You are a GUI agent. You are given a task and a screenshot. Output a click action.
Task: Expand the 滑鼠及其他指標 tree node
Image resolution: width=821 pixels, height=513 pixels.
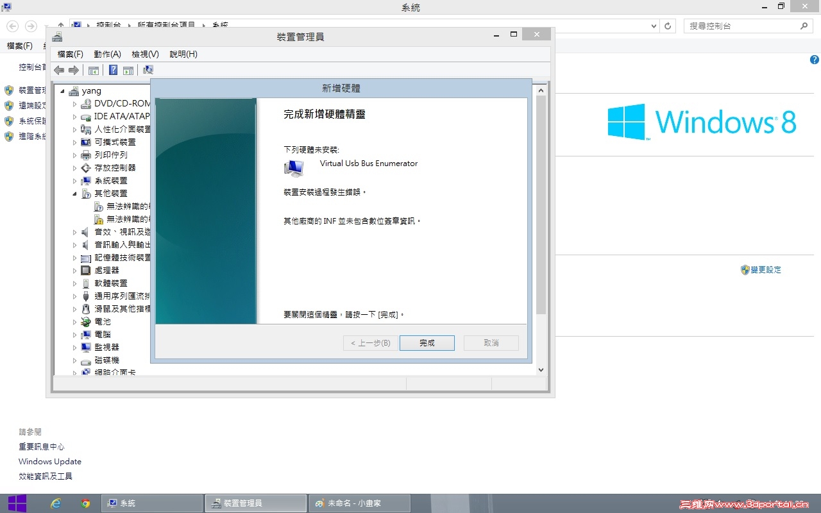[x=74, y=308]
